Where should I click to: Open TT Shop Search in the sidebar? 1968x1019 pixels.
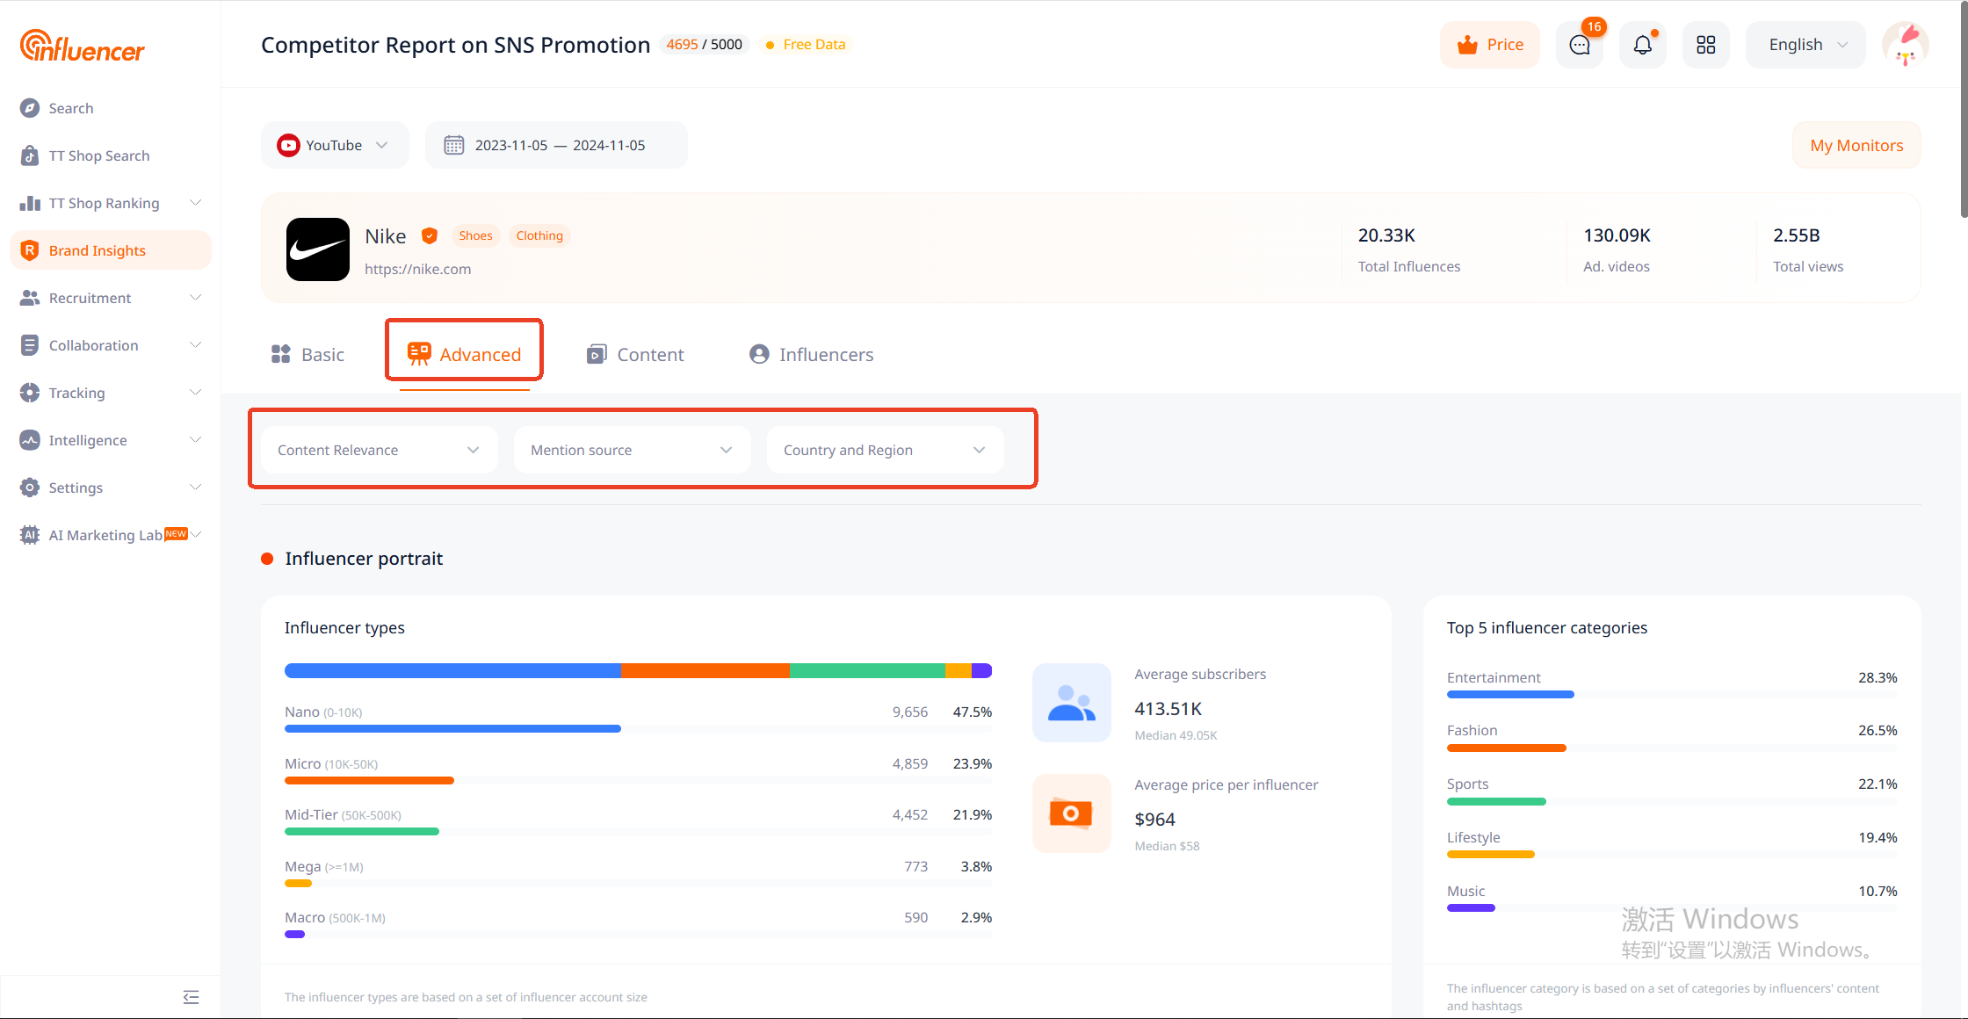[x=98, y=155]
